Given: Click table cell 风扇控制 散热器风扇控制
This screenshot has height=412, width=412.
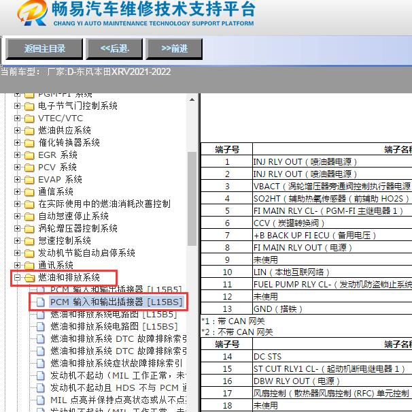Looking at the screenshot, I should [332, 393].
